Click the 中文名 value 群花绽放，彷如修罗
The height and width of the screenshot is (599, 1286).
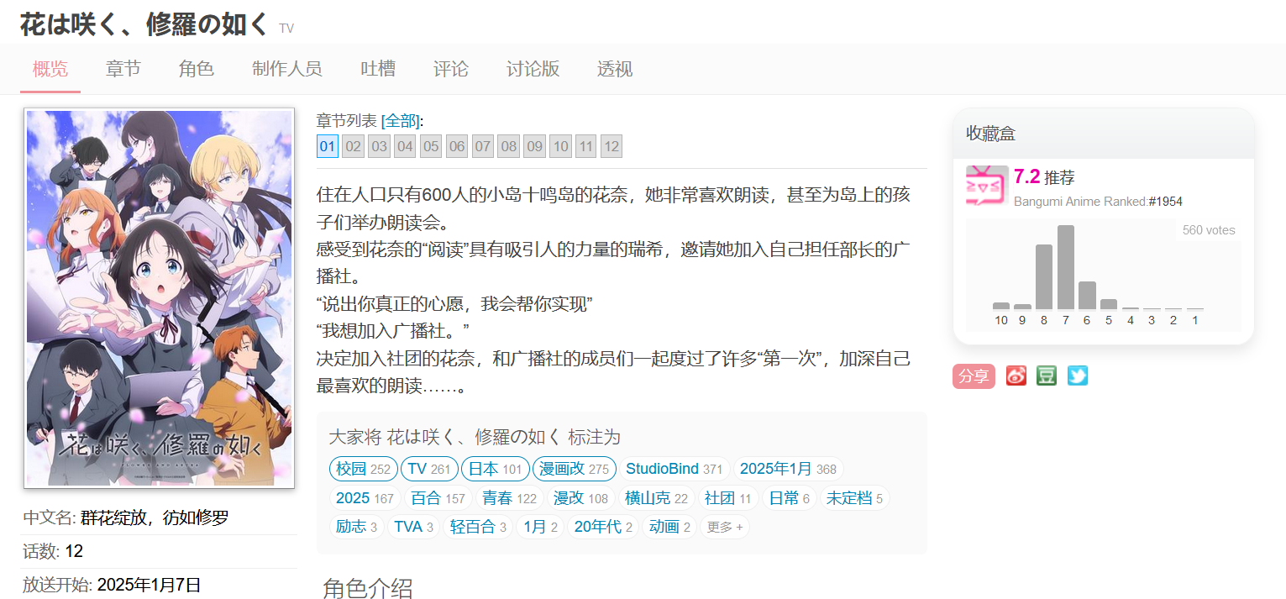pos(155,518)
